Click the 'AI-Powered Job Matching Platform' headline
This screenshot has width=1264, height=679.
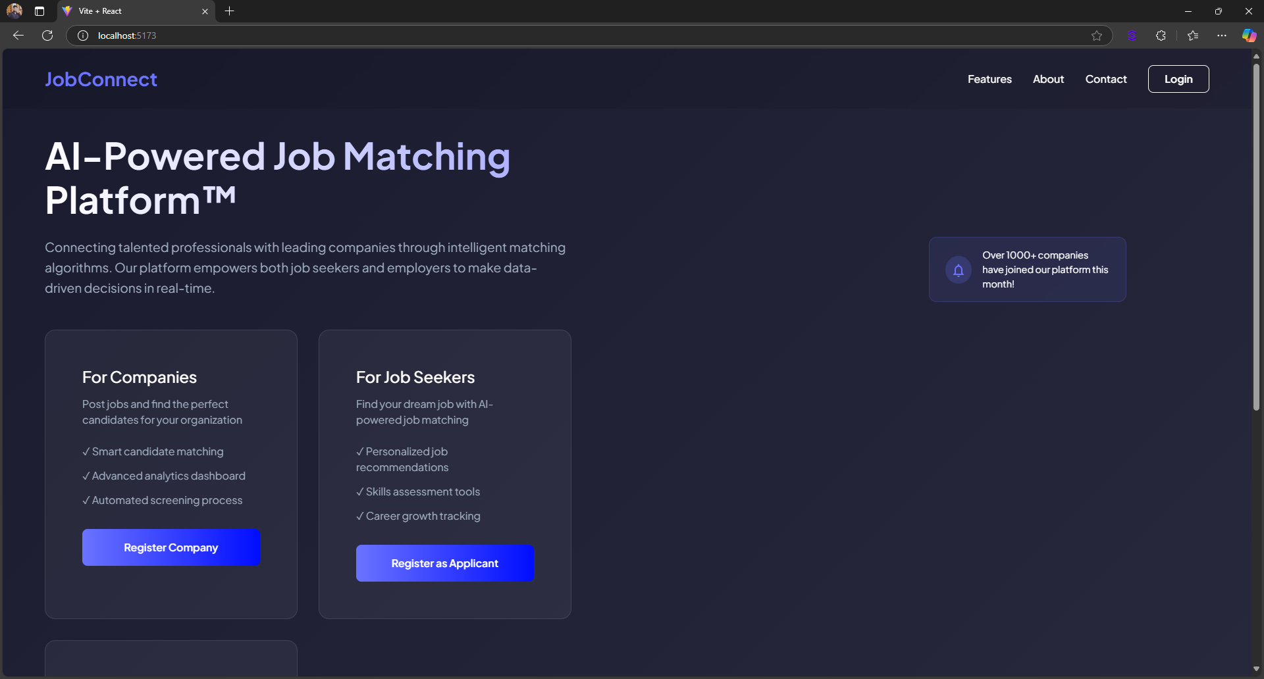[x=278, y=178]
